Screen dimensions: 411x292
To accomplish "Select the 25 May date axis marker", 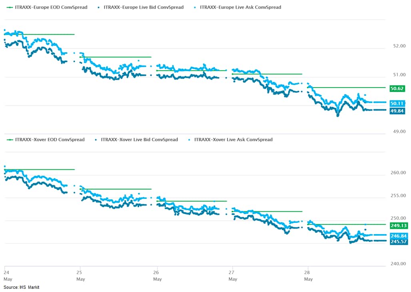I will [80, 276].
